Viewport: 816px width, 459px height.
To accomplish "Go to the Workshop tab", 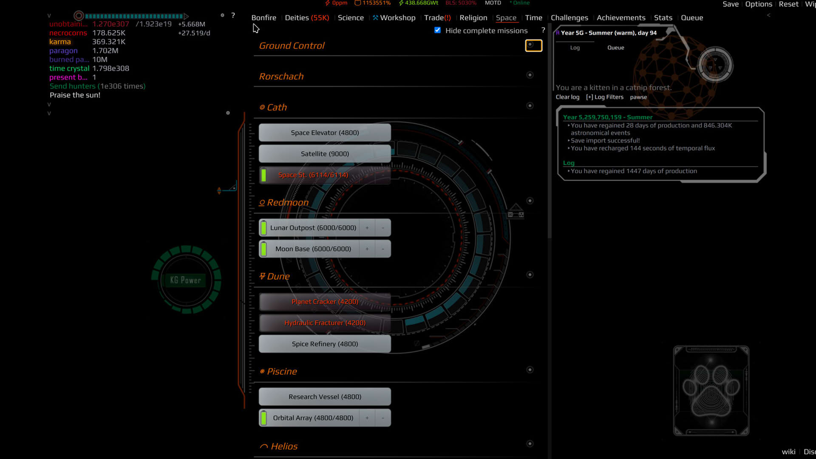I will (394, 18).
